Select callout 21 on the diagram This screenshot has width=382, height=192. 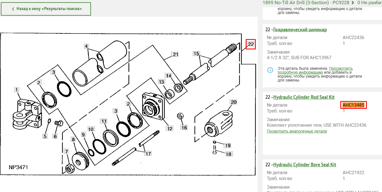pyautogui.click(x=175, y=54)
